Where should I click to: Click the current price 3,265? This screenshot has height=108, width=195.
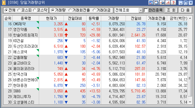point(58,24)
